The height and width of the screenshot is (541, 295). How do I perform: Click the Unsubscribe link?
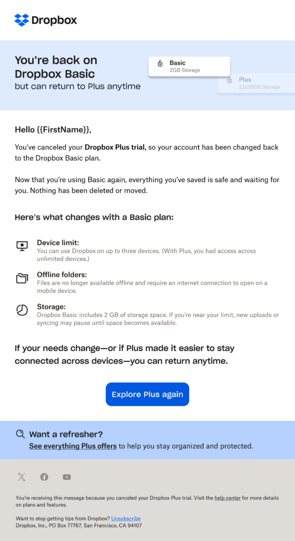pos(126,519)
